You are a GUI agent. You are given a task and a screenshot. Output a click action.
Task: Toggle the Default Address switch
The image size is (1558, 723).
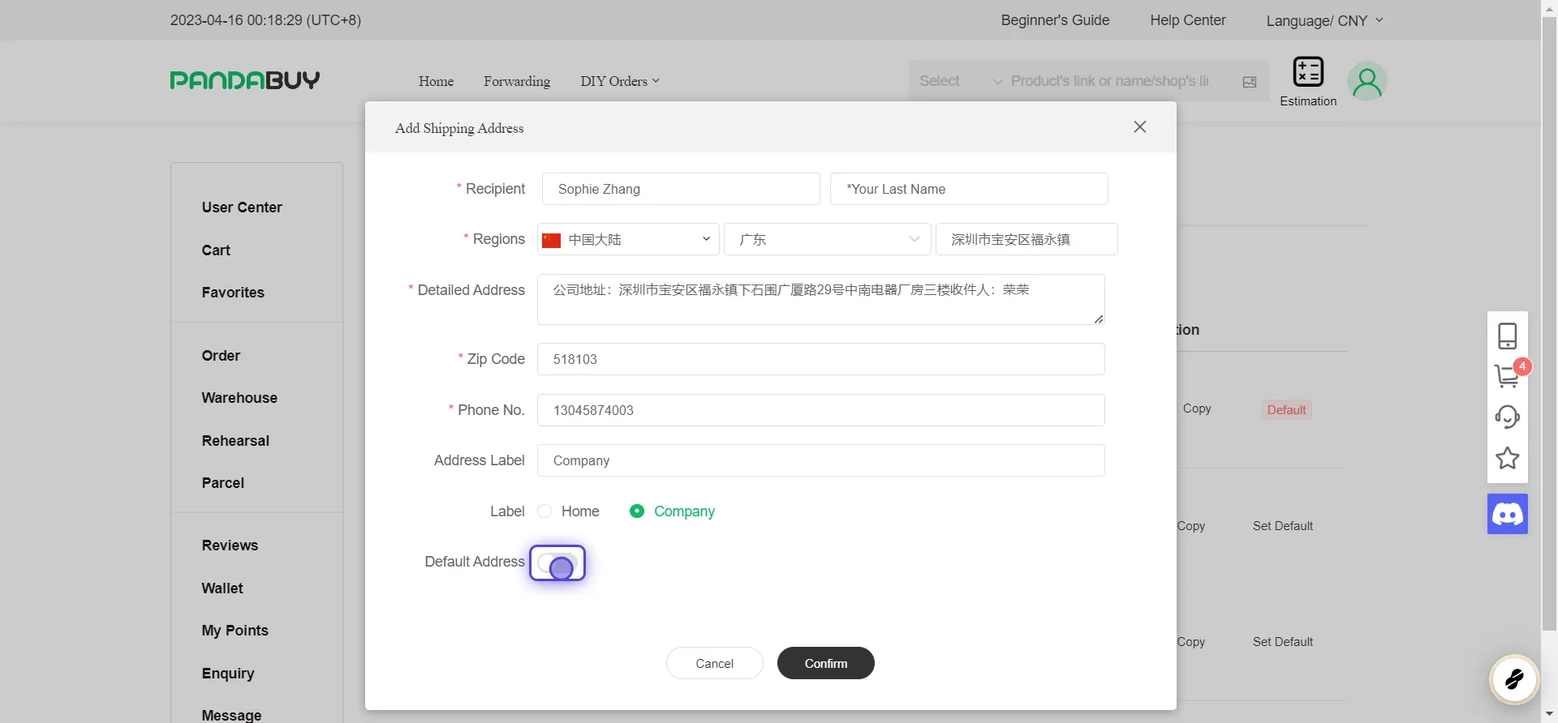(557, 563)
